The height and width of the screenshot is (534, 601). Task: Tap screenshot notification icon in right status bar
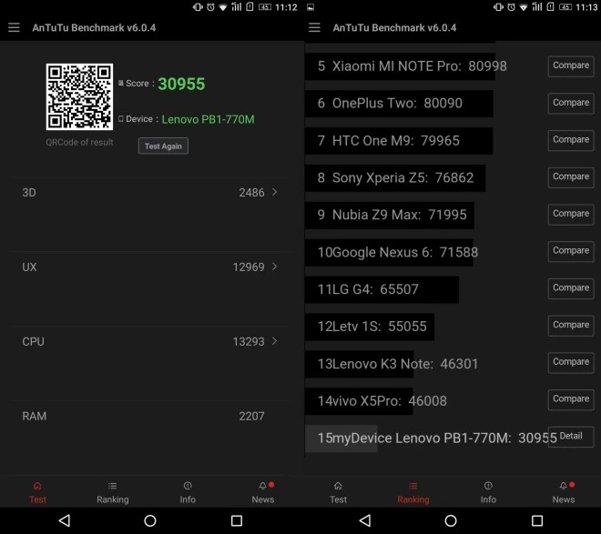point(311,7)
